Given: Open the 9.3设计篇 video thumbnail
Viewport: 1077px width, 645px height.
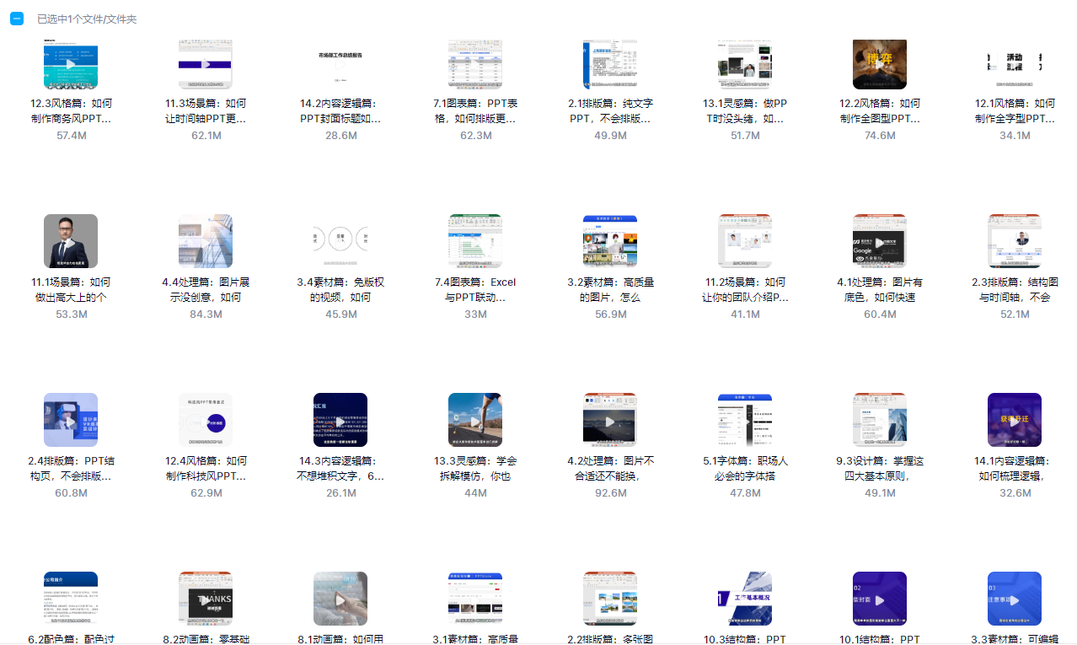Looking at the screenshot, I should tap(880, 420).
